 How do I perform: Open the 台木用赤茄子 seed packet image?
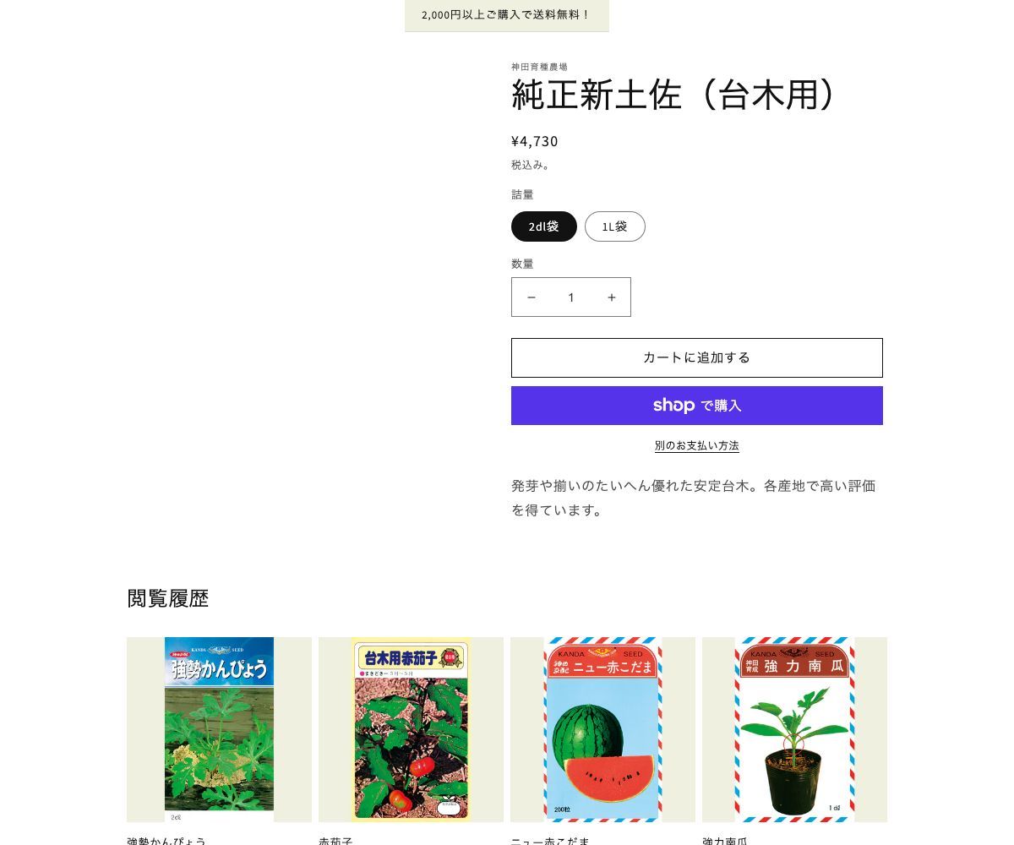click(411, 729)
